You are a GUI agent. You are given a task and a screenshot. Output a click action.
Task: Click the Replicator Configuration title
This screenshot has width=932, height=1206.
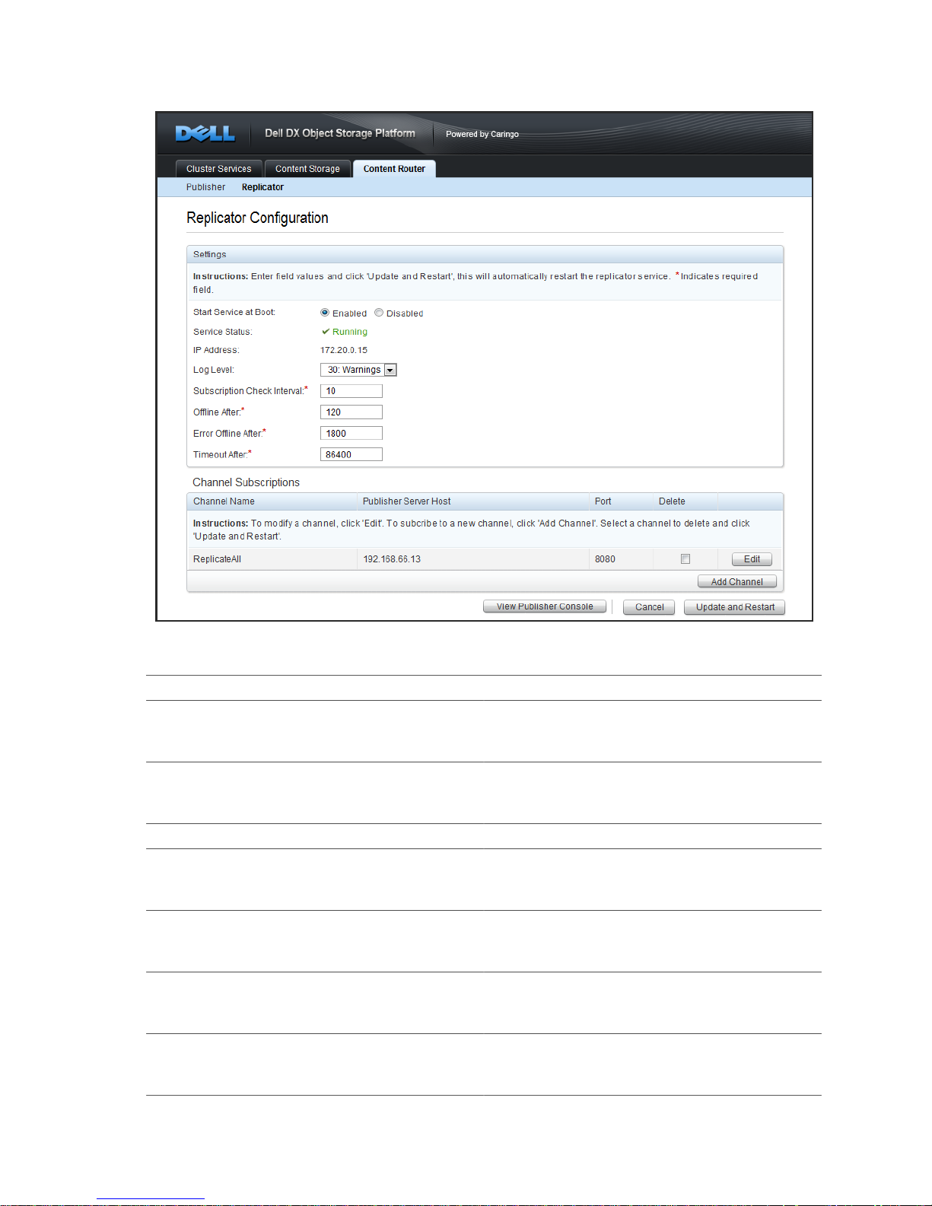click(x=257, y=218)
